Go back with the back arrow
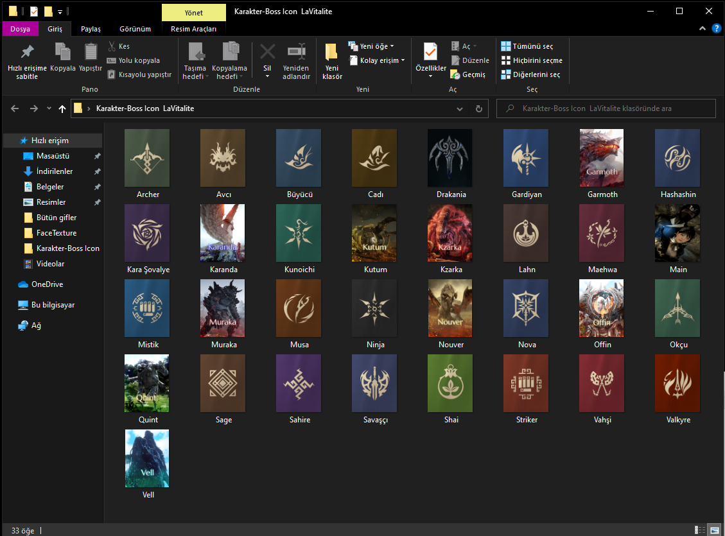This screenshot has height=536, width=725. tap(15, 108)
